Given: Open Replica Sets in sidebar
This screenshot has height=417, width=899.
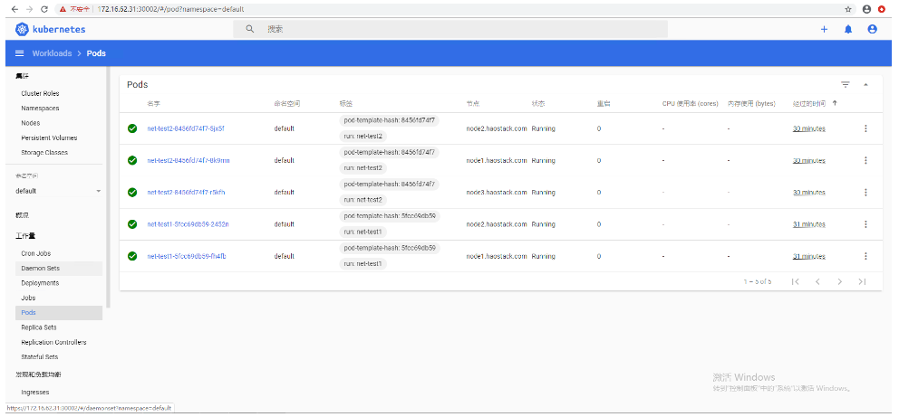Looking at the screenshot, I should [39, 327].
